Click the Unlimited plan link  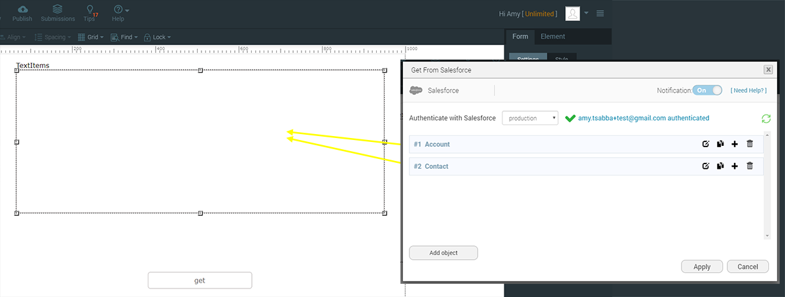point(540,14)
